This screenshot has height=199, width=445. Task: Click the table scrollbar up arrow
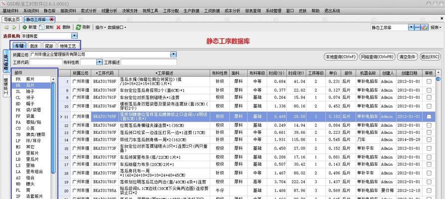click(438, 73)
